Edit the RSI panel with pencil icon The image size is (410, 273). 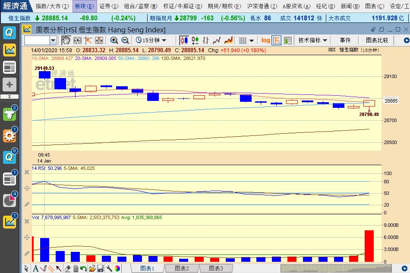[27, 204]
